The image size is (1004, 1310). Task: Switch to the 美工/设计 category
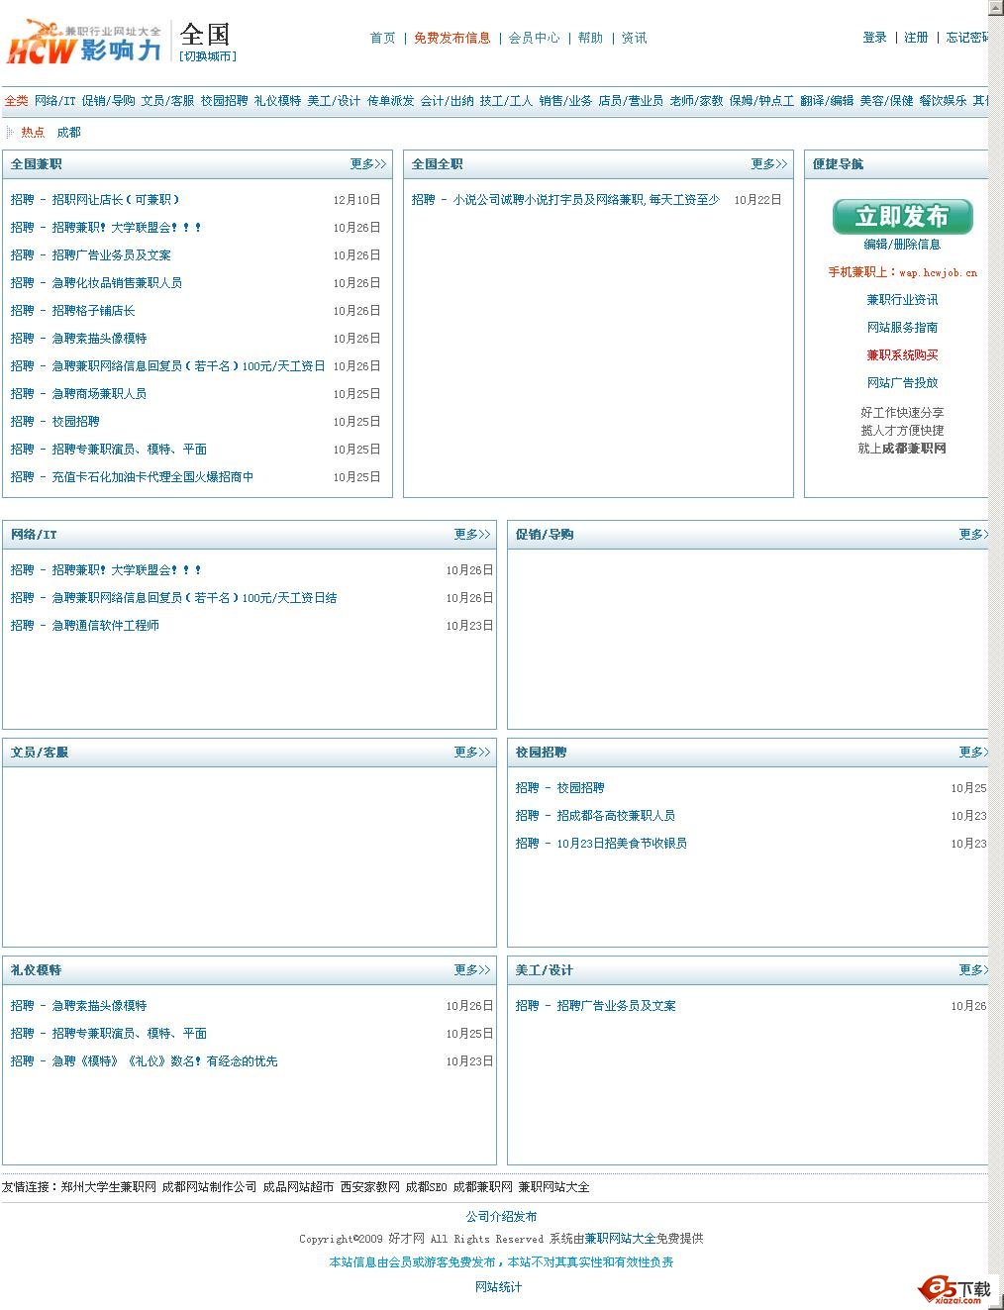pos(336,100)
